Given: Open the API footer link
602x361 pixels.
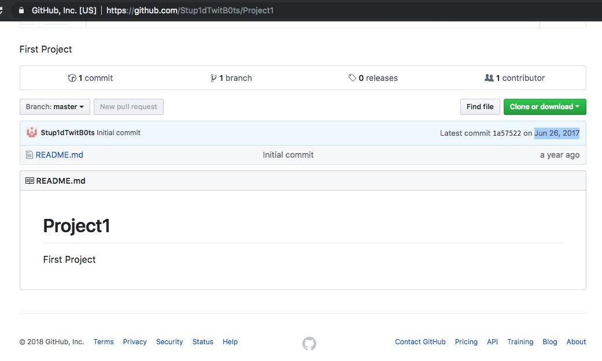Looking at the screenshot, I should (492, 342).
